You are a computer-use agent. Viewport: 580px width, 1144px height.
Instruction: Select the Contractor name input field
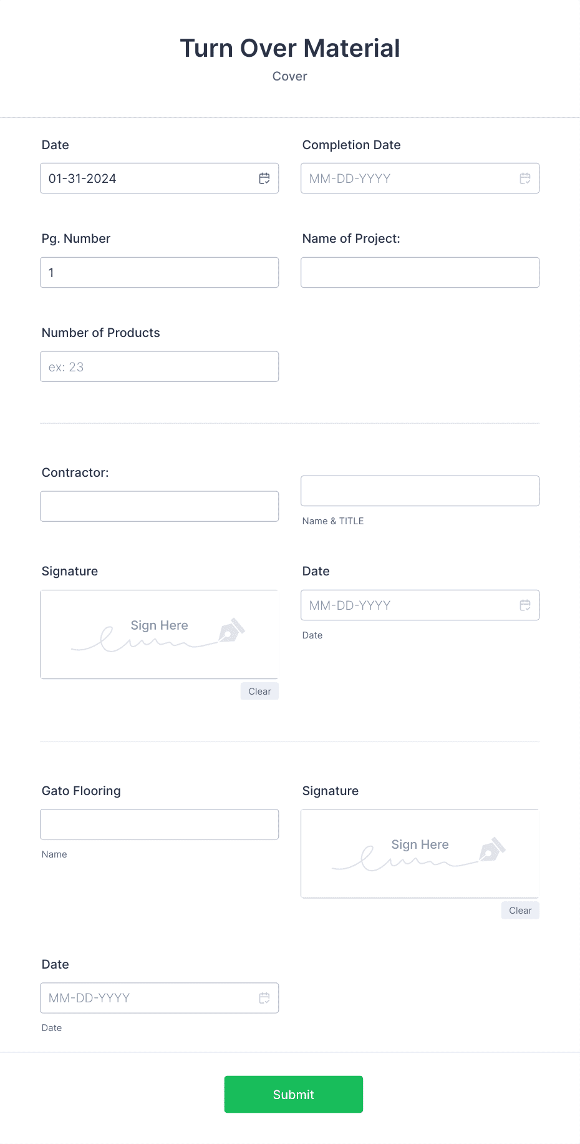[159, 506]
